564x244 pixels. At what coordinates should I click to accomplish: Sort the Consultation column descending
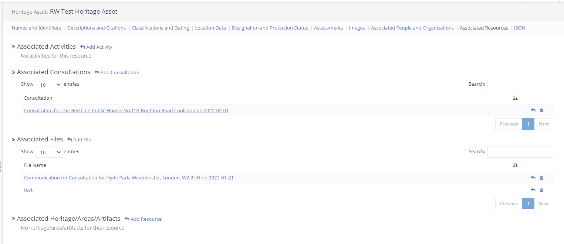pos(515,98)
